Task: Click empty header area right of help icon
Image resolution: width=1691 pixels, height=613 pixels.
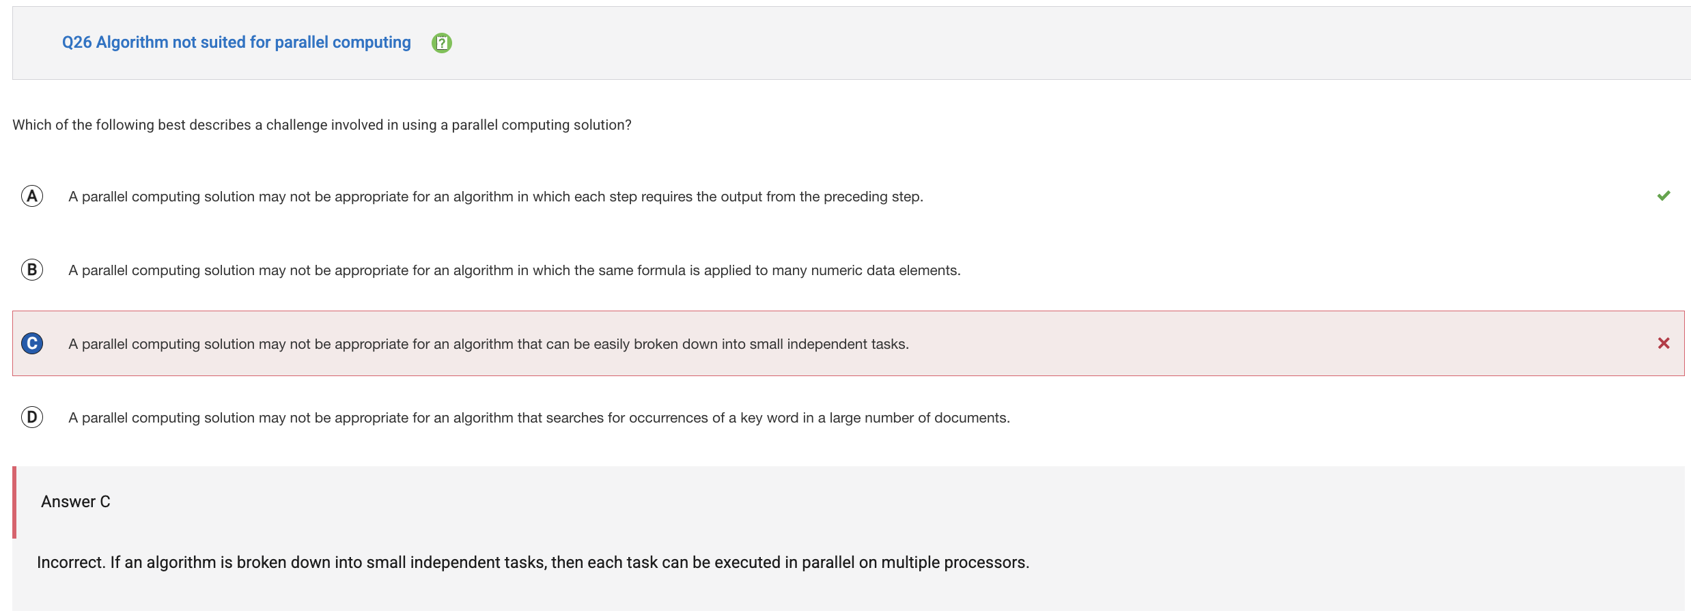Action: pyautogui.click(x=1065, y=43)
